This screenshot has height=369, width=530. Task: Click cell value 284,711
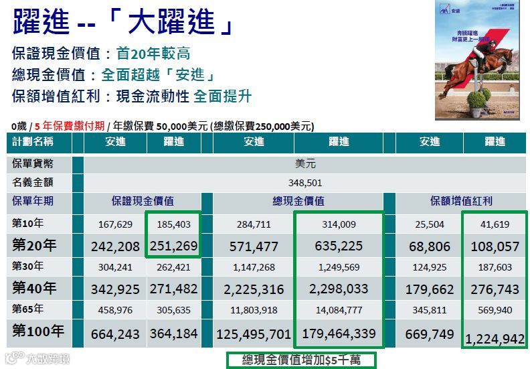click(254, 224)
